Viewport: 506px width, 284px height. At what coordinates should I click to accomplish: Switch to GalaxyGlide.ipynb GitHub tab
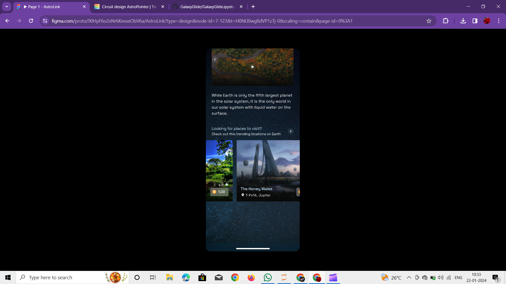207,7
